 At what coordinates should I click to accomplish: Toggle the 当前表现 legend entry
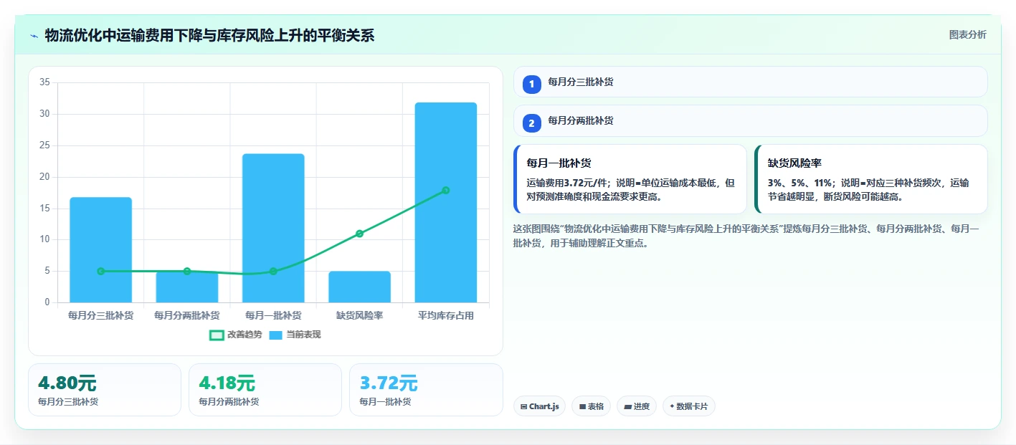[295, 335]
